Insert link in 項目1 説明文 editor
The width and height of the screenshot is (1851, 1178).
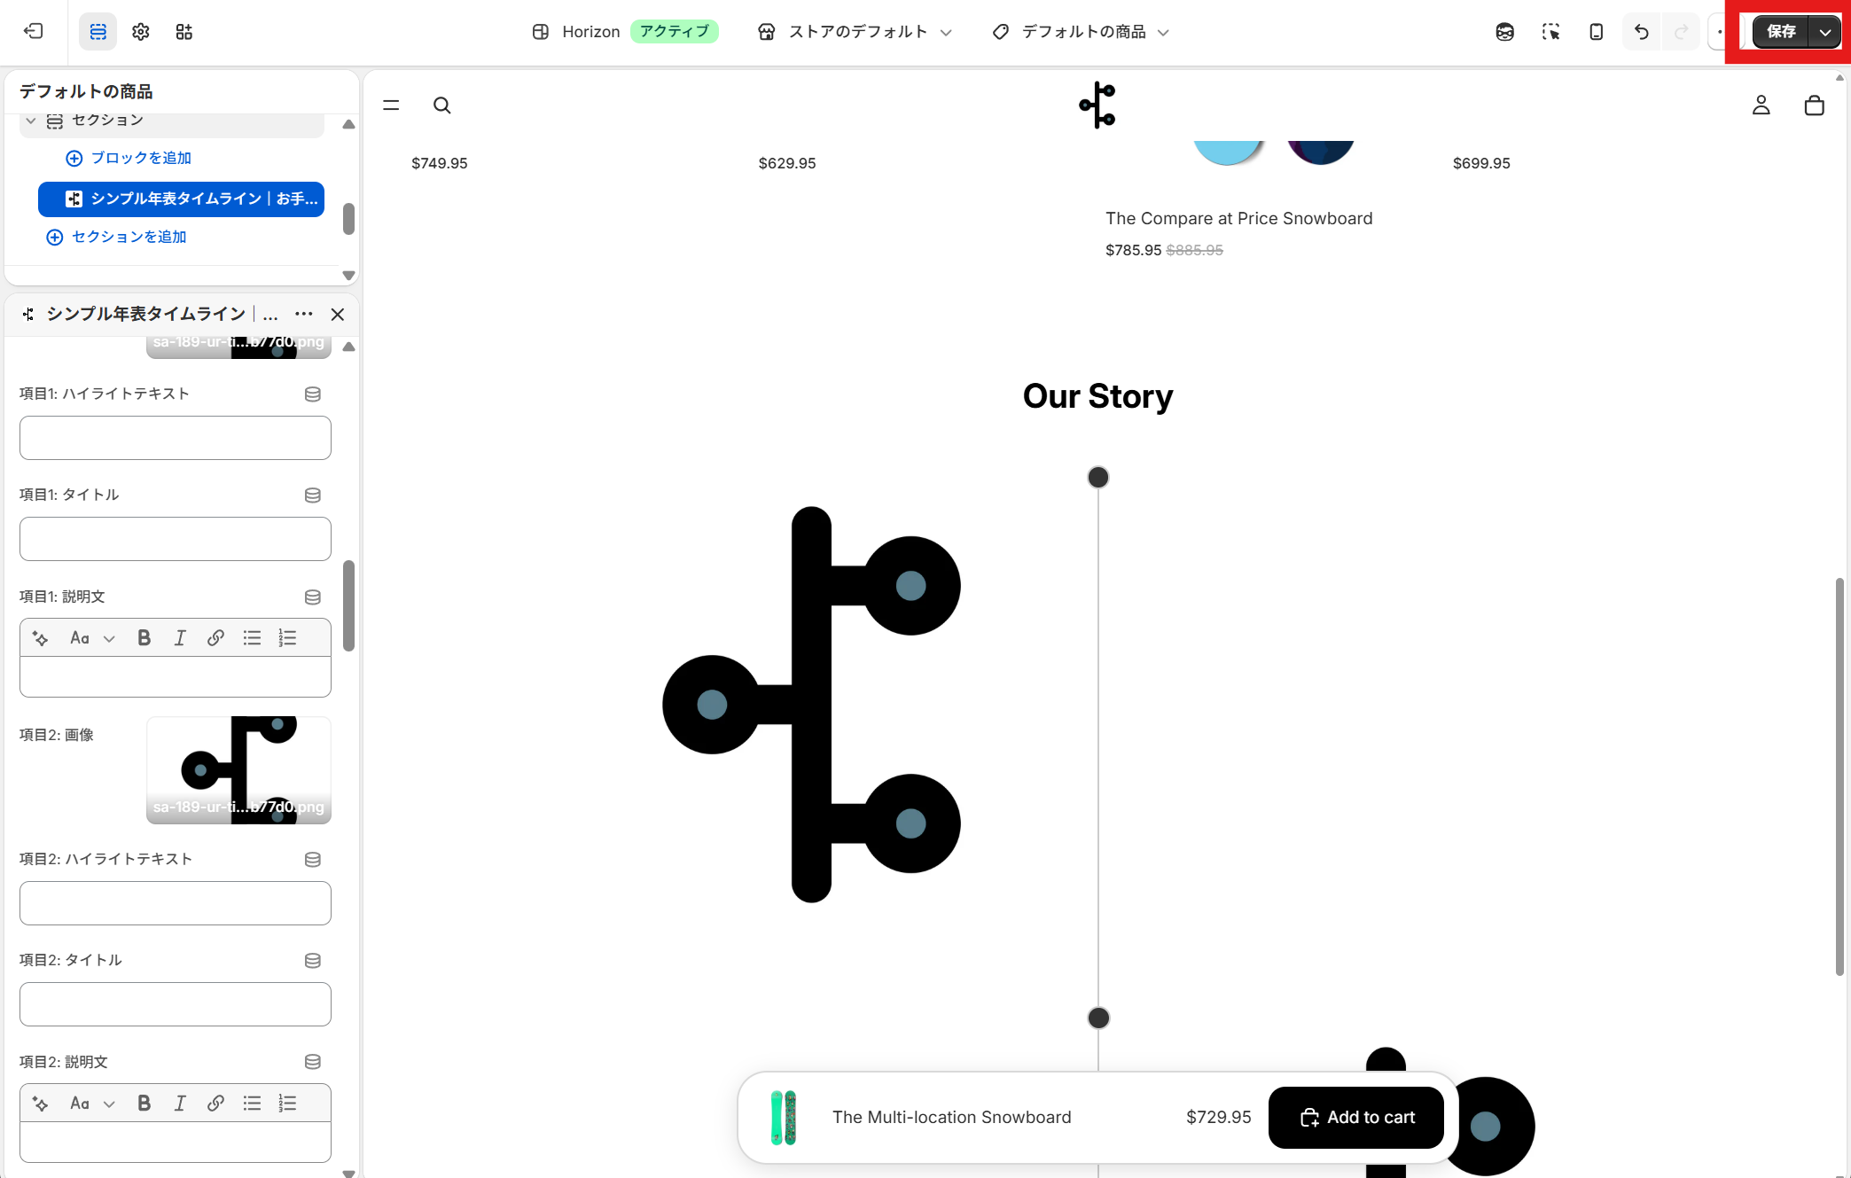point(215,638)
